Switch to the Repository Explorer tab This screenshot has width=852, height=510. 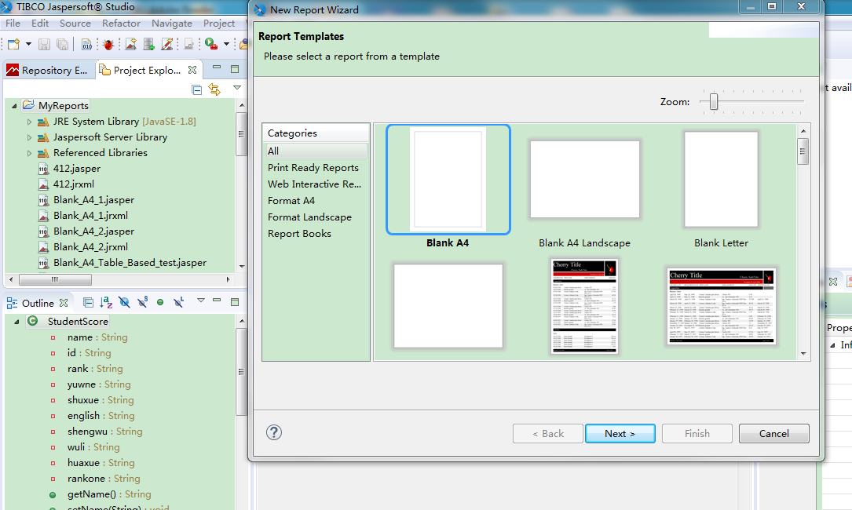pyautogui.click(x=47, y=69)
